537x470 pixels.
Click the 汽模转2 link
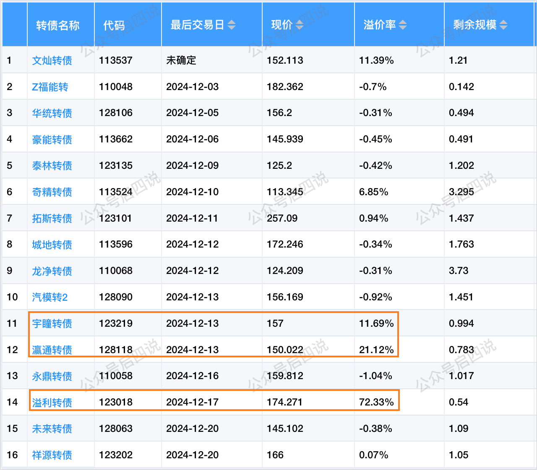[x=50, y=297]
